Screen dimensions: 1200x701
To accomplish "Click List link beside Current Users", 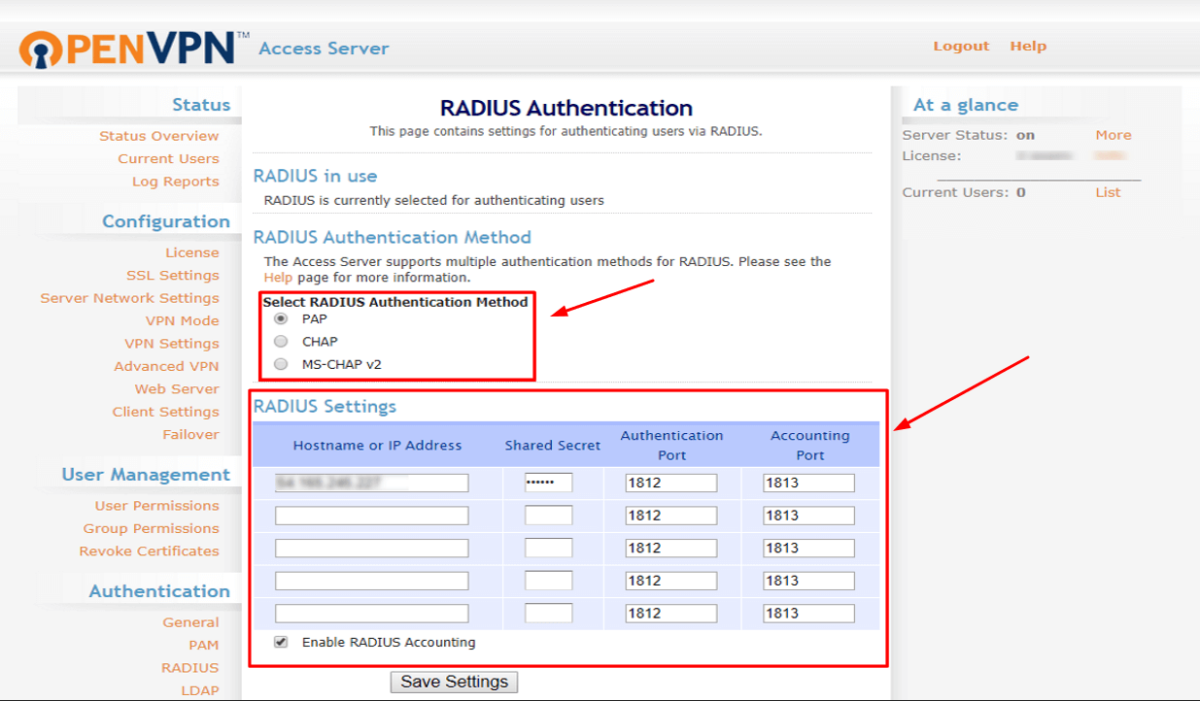I will coord(1108,192).
